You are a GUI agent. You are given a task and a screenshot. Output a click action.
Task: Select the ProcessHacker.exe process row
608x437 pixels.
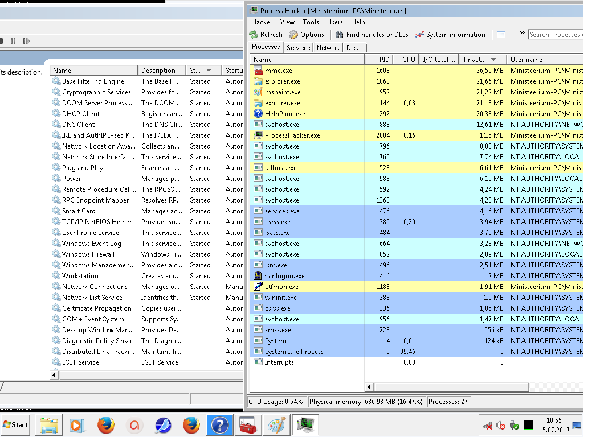[292, 135]
